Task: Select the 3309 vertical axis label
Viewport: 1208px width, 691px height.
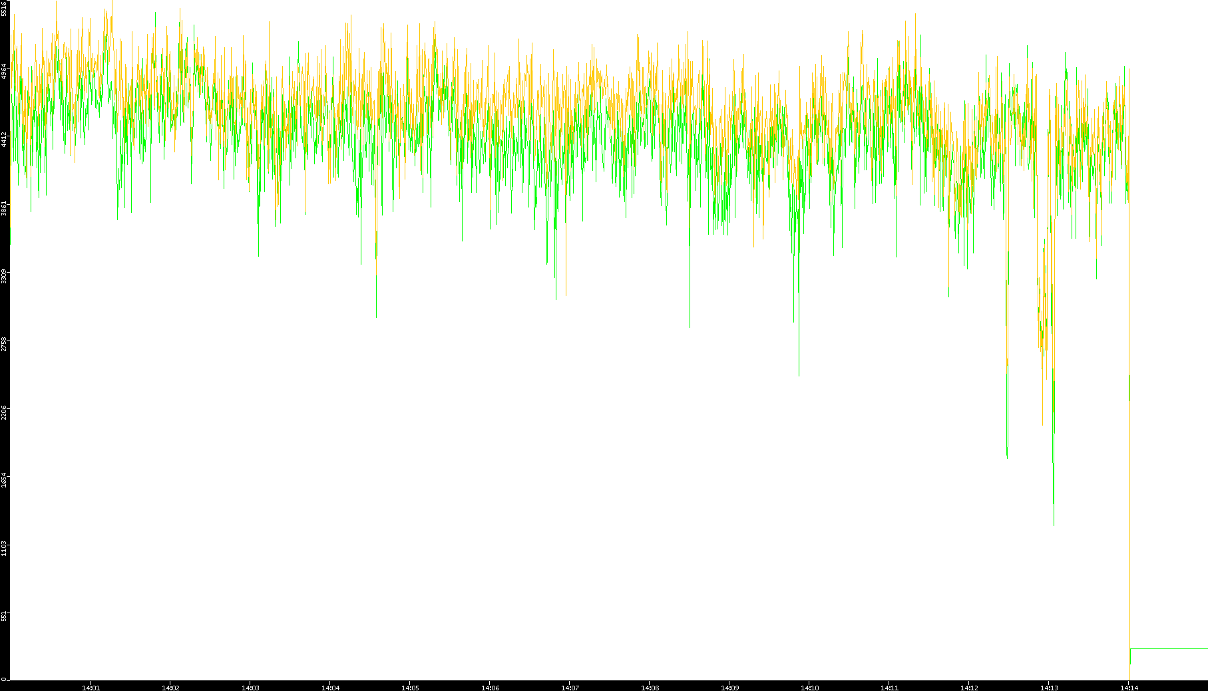Action: pyautogui.click(x=4, y=276)
